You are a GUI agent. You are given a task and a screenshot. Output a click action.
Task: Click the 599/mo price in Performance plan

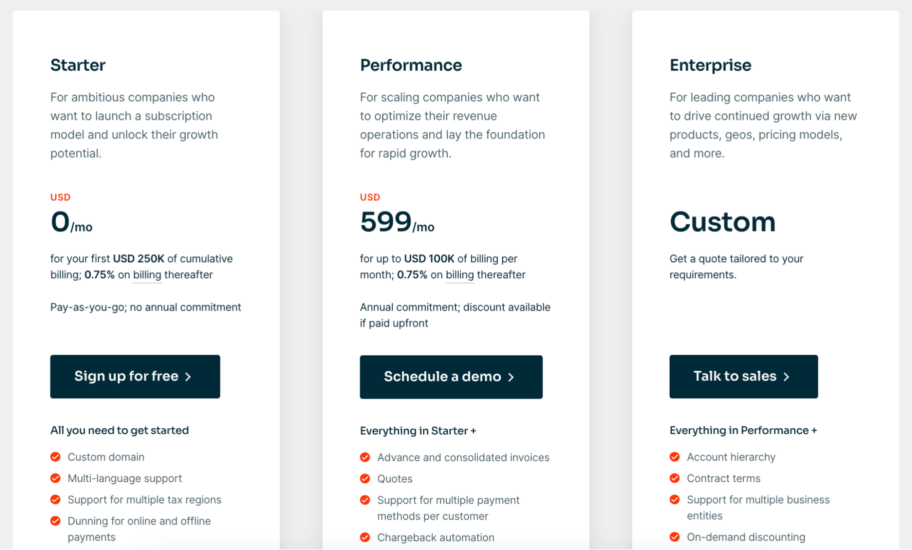[397, 223]
